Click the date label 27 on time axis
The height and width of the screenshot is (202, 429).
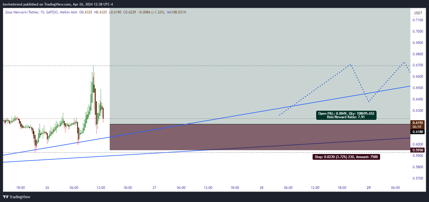tap(154, 188)
